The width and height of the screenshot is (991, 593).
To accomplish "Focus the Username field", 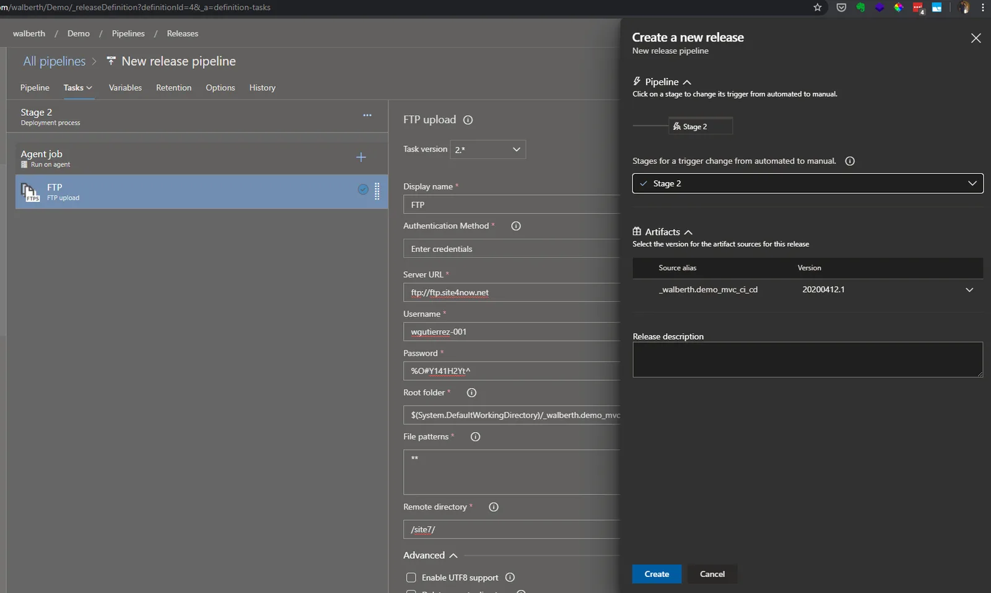I will [512, 332].
